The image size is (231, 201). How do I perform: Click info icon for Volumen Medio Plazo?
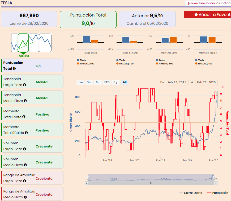25,165
